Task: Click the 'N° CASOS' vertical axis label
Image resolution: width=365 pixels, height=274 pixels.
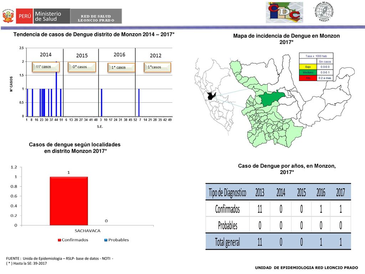Action: pos(11,84)
